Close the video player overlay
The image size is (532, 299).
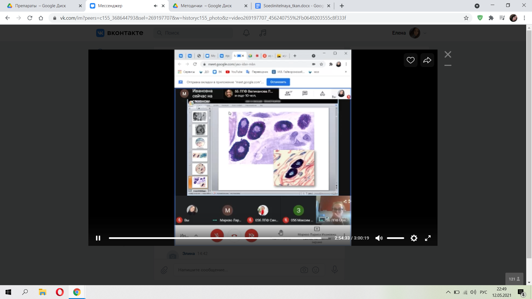pyautogui.click(x=448, y=55)
